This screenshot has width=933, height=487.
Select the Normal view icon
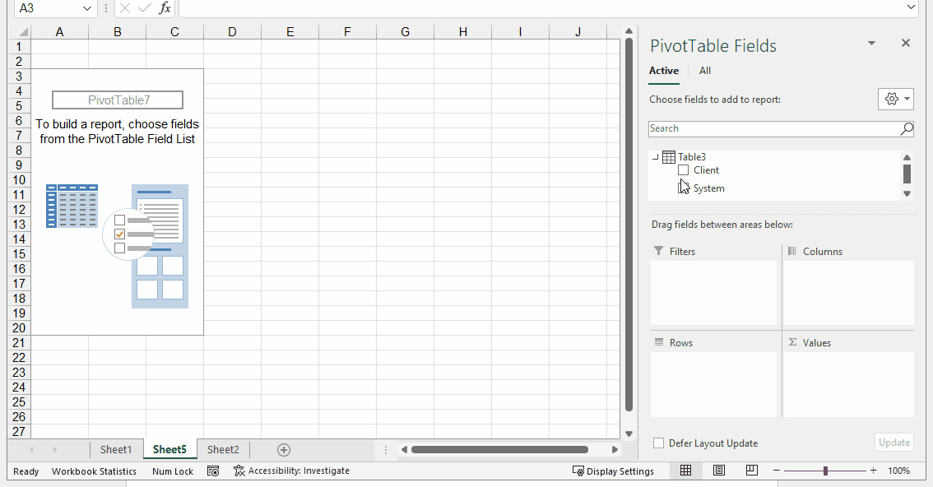[685, 471]
